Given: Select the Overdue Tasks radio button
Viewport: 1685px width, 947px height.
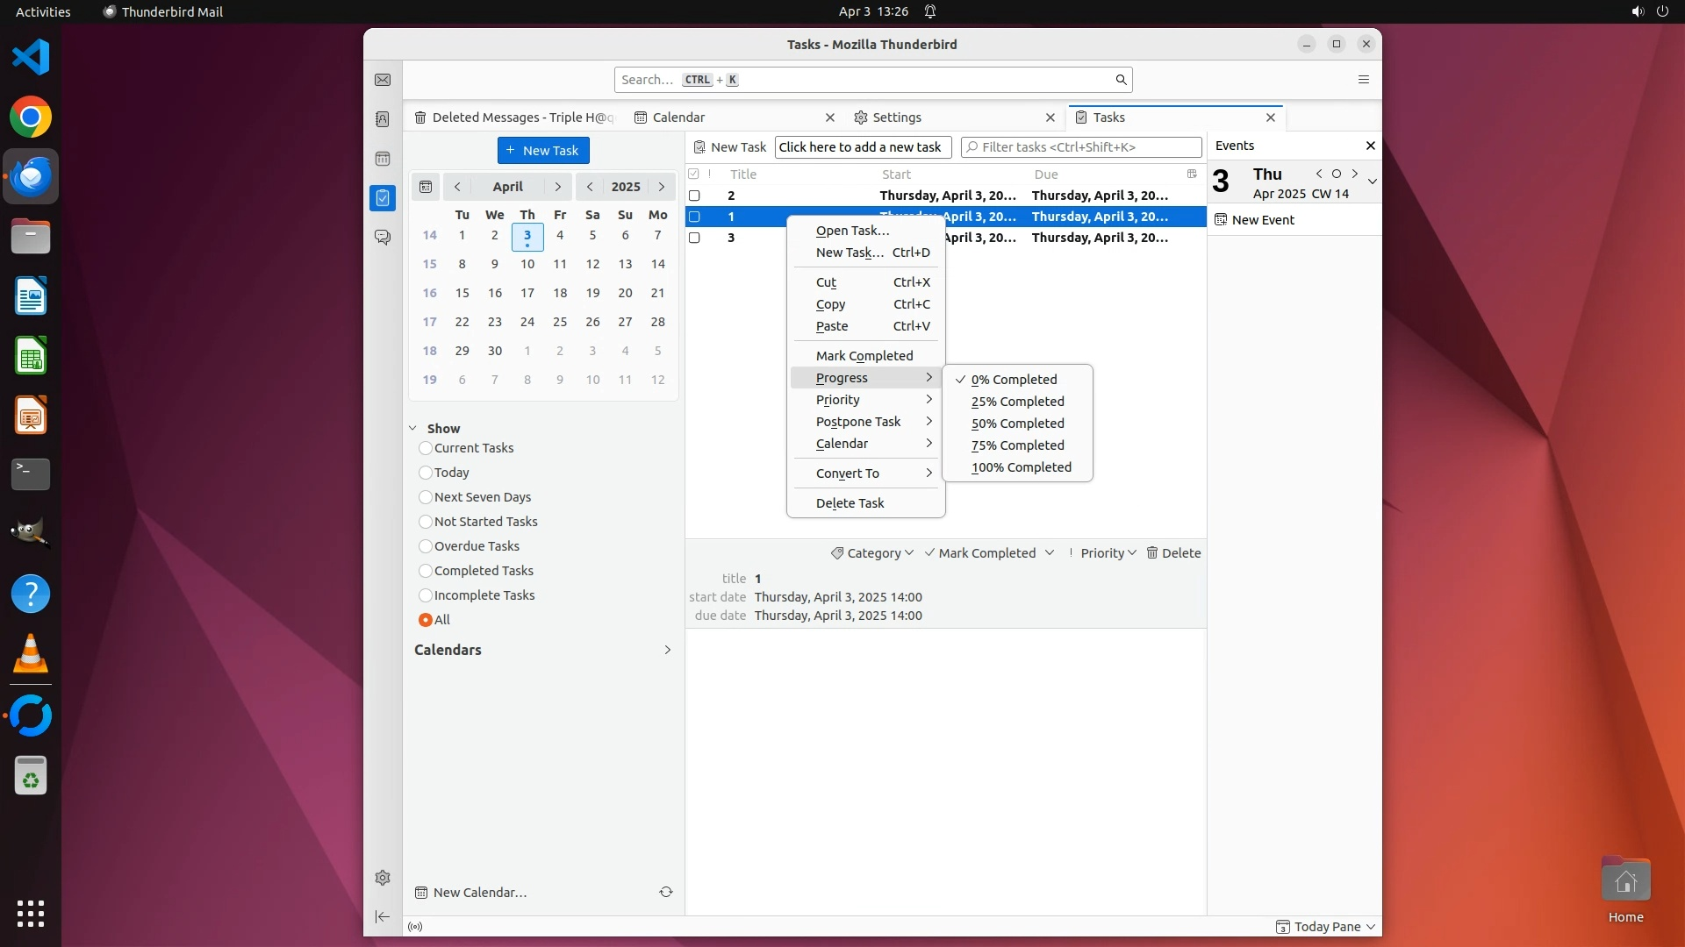Looking at the screenshot, I should pyautogui.click(x=426, y=546).
